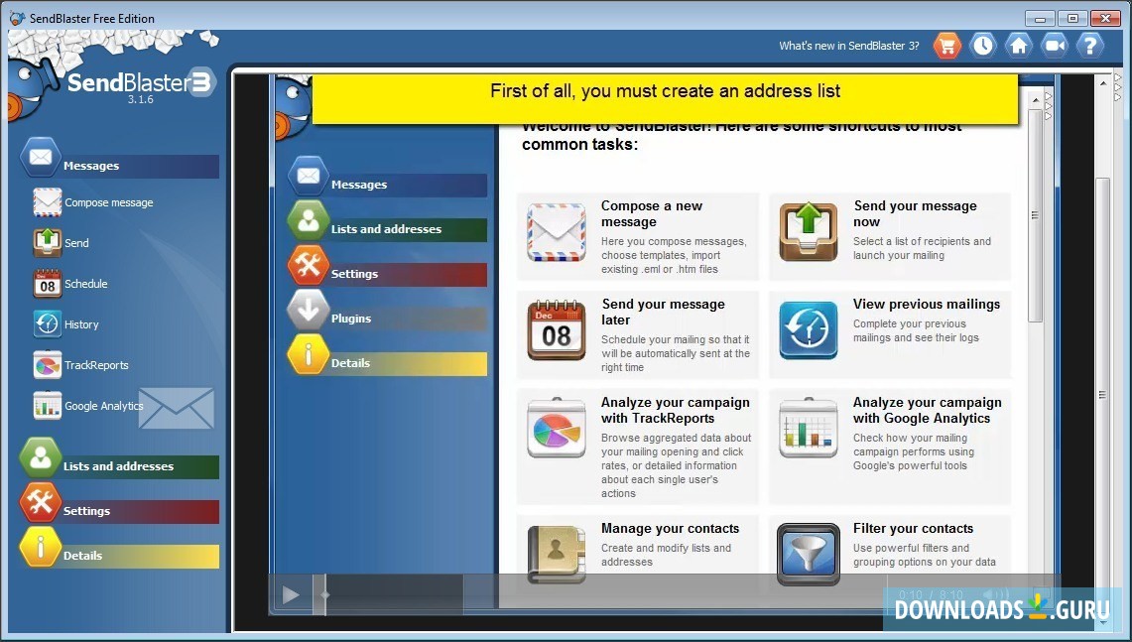Viewport: 1132px width, 642px height.
Task: Open the video tutorials camera icon
Action: coord(1055,46)
